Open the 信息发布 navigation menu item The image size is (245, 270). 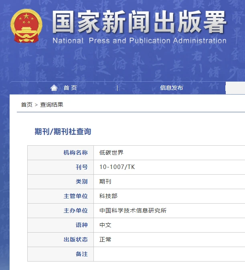pos(171,88)
